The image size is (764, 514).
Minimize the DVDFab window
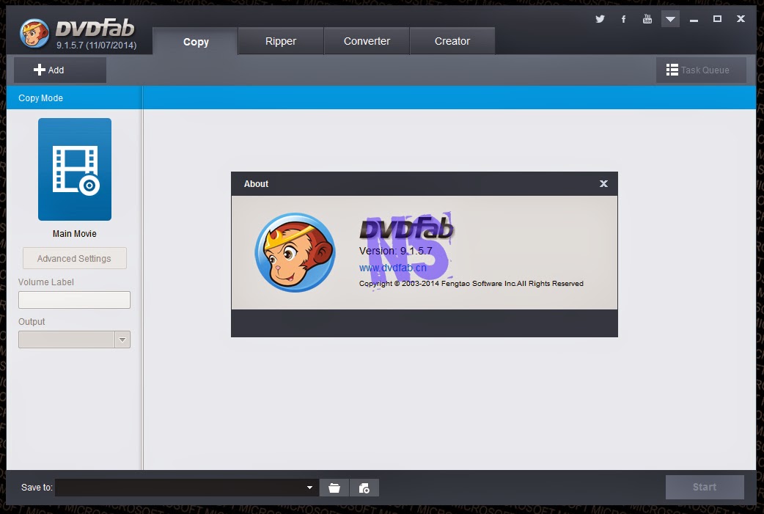click(694, 20)
